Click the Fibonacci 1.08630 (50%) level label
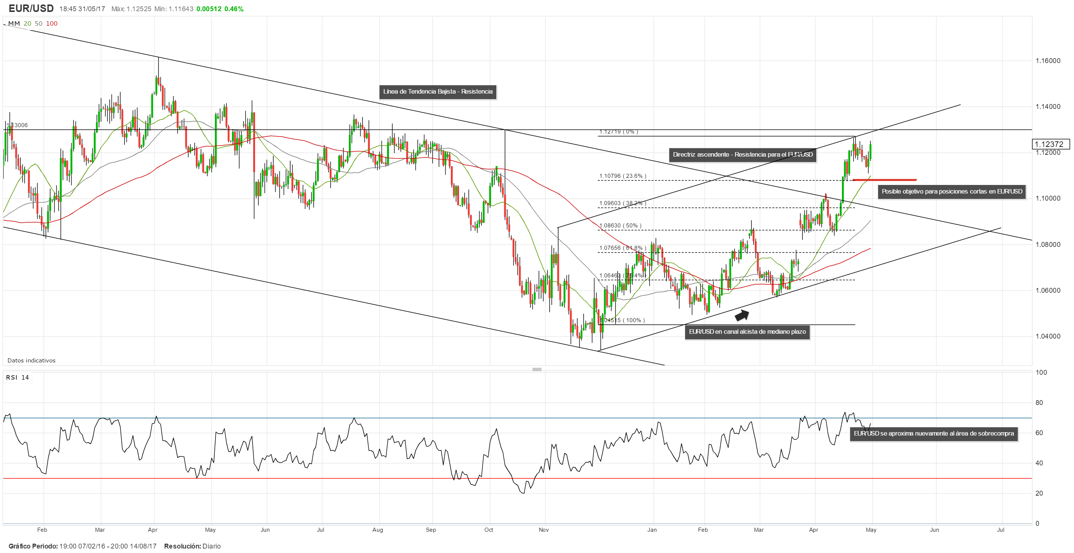This screenshot has height=553, width=1074. (x=620, y=226)
